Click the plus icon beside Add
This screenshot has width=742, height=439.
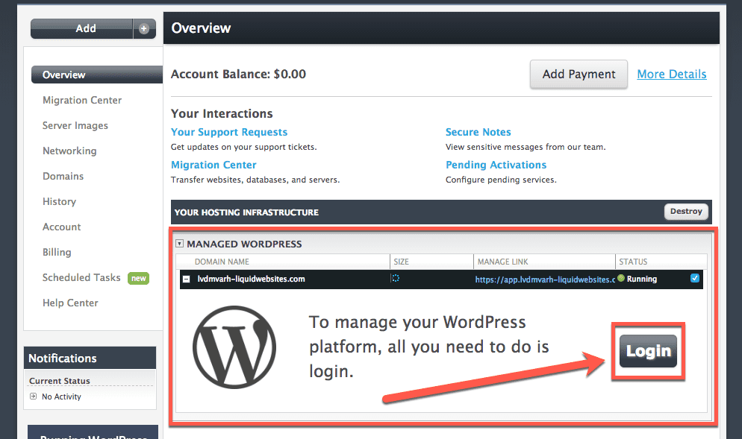click(x=144, y=29)
